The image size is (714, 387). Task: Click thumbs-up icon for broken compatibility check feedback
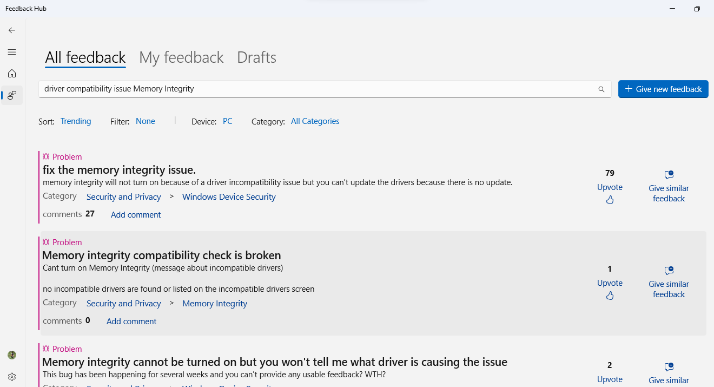tap(610, 296)
